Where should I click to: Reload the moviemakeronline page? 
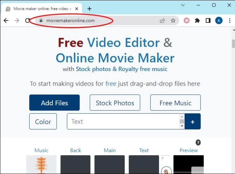click(x=28, y=20)
